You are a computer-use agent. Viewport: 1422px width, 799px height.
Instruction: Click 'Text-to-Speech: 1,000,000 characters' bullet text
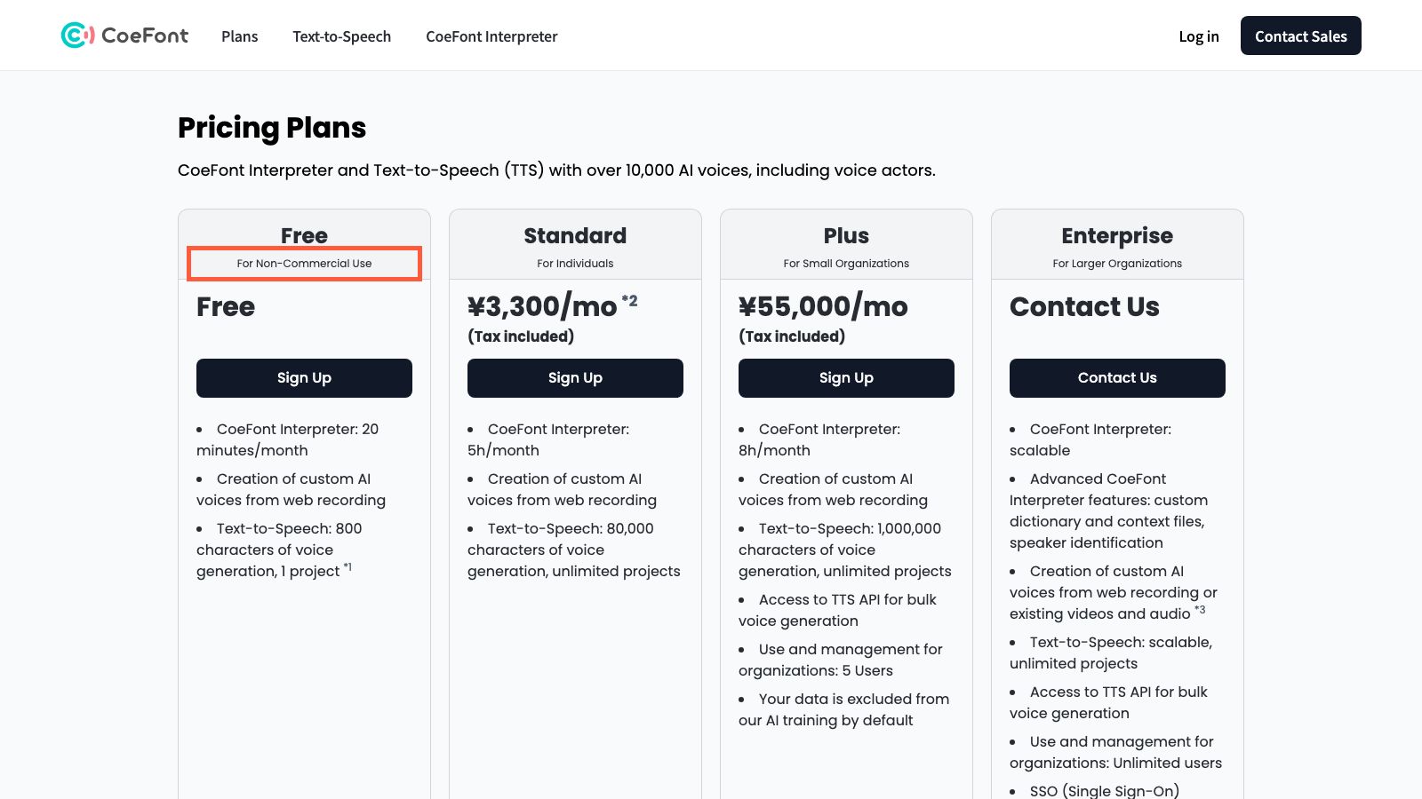tap(845, 550)
